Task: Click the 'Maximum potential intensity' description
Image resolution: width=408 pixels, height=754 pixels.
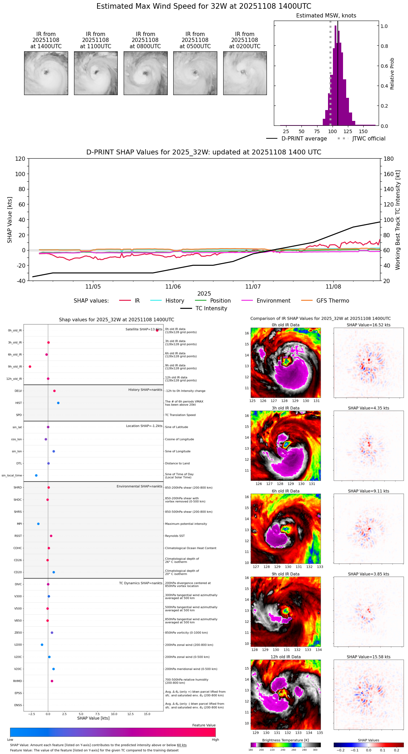Action: tap(186, 524)
